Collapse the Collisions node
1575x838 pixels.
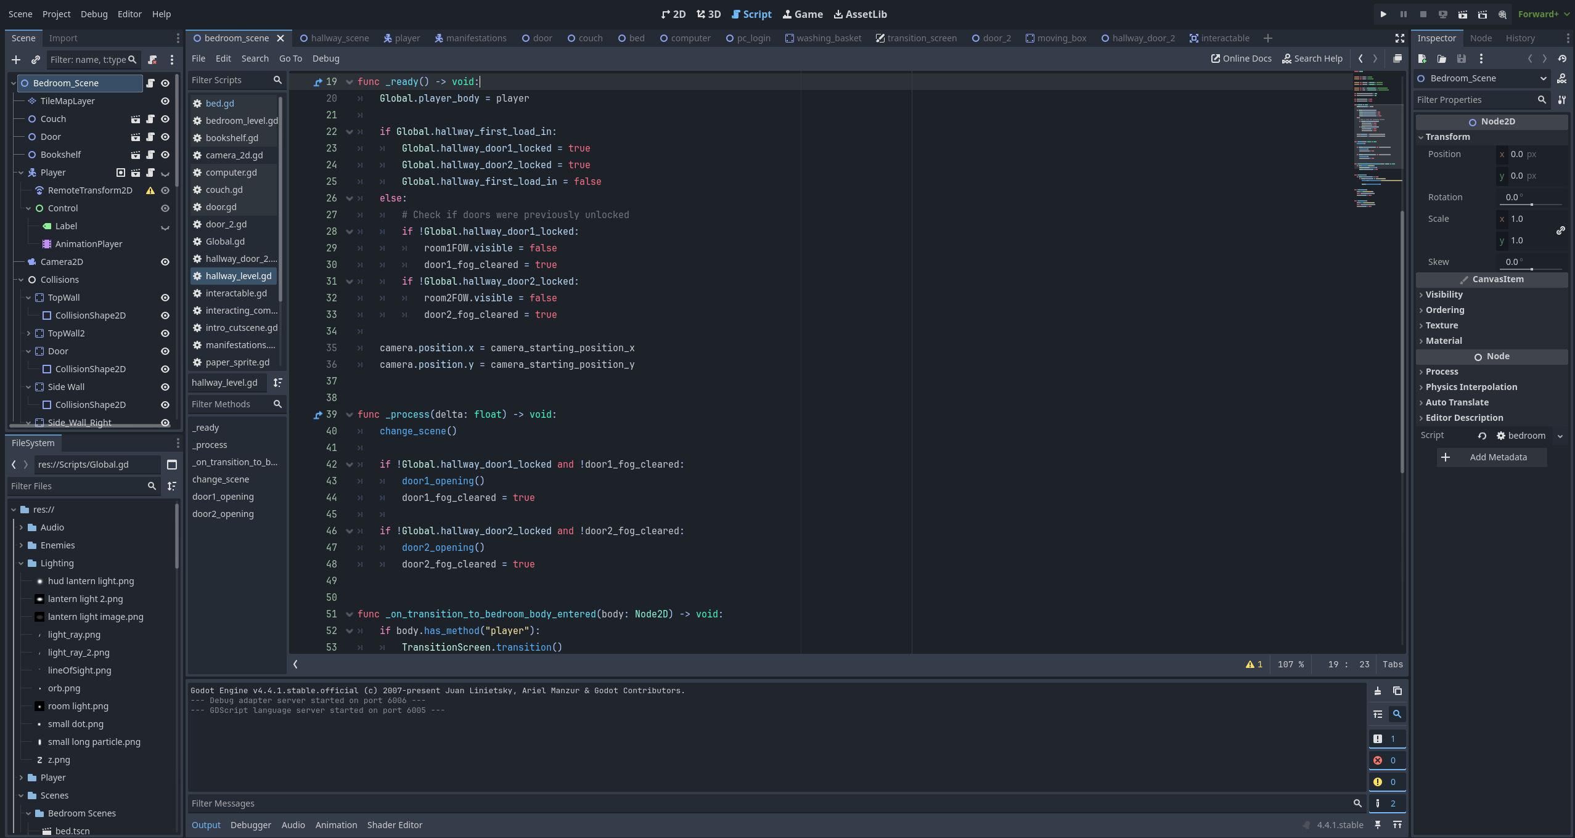[21, 280]
